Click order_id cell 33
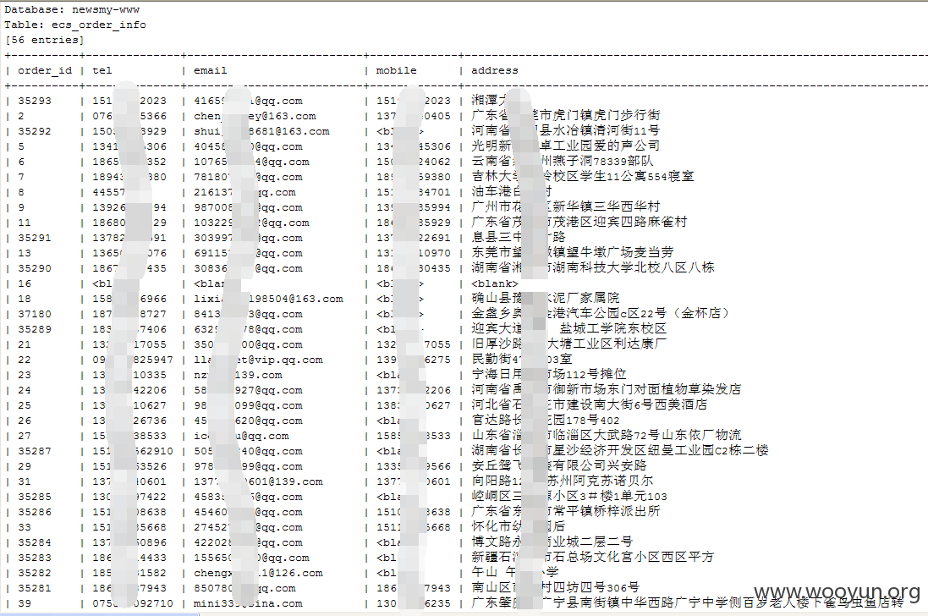This screenshot has width=928, height=616. pos(25,527)
